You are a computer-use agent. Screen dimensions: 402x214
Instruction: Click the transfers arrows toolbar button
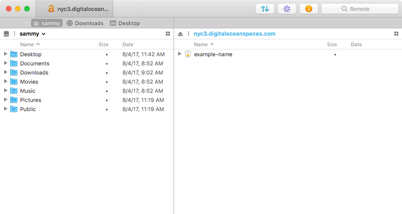click(x=265, y=9)
